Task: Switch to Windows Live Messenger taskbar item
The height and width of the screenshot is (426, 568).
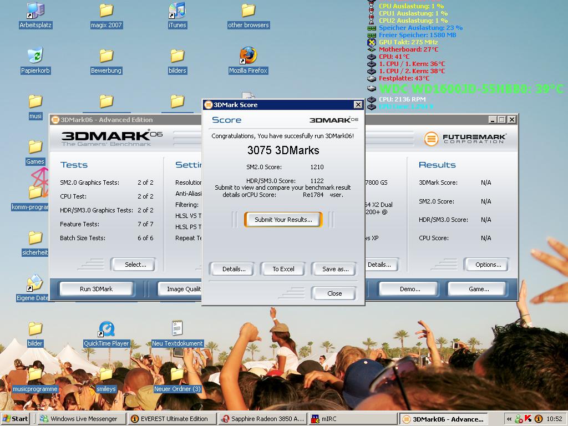Action: [81, 419]
